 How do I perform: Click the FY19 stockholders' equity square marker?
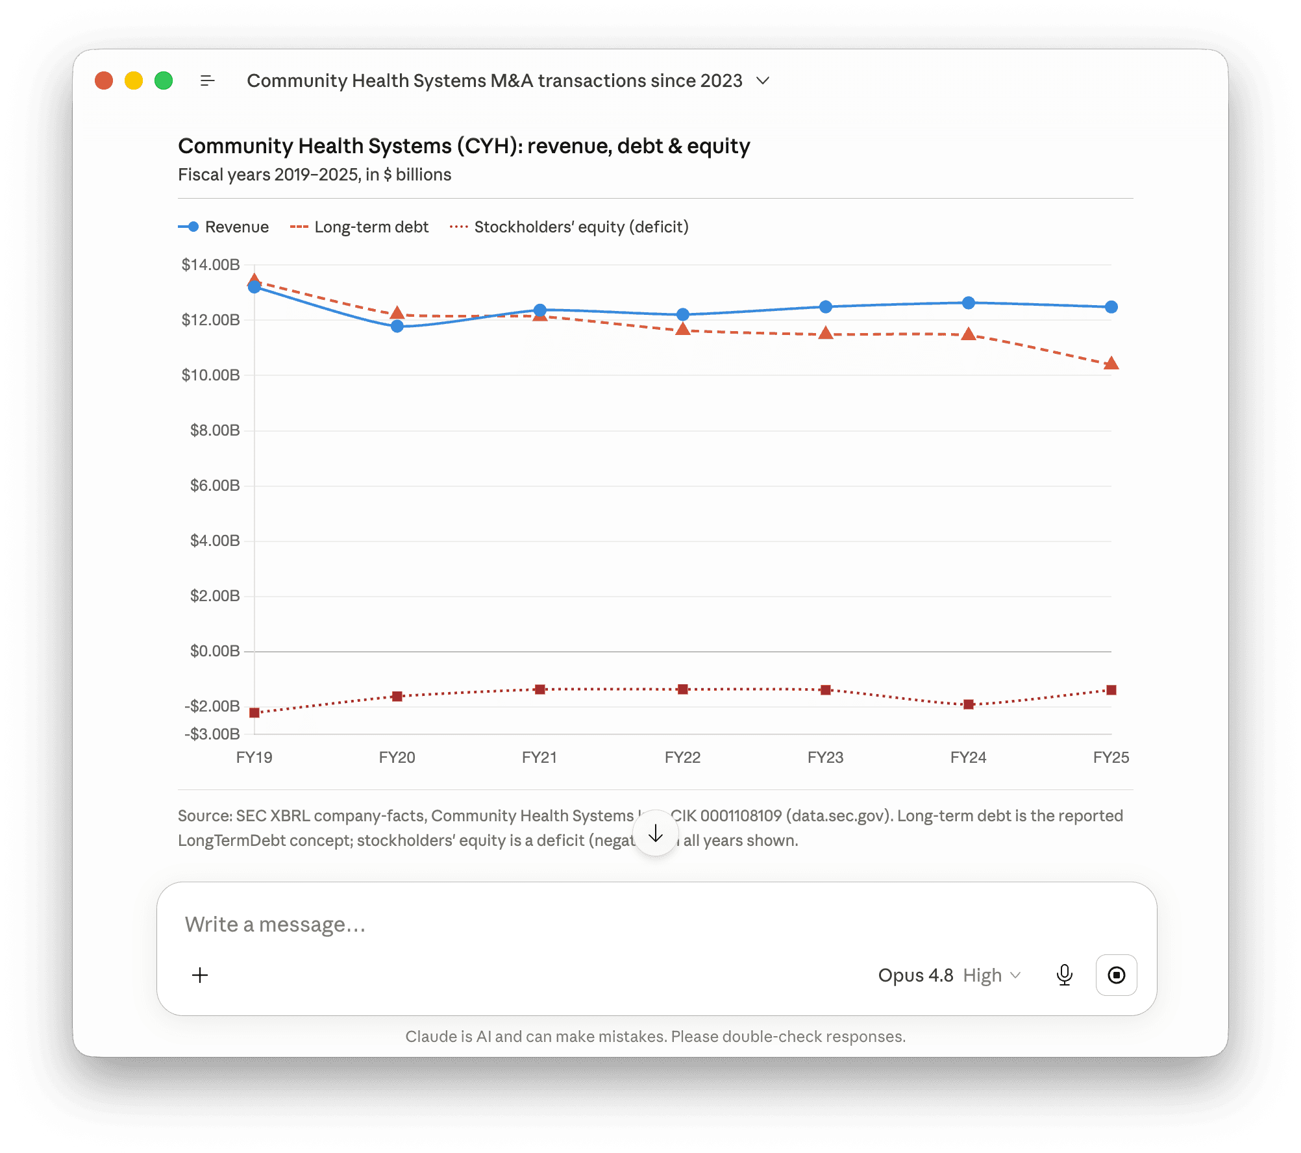(254, 713)
